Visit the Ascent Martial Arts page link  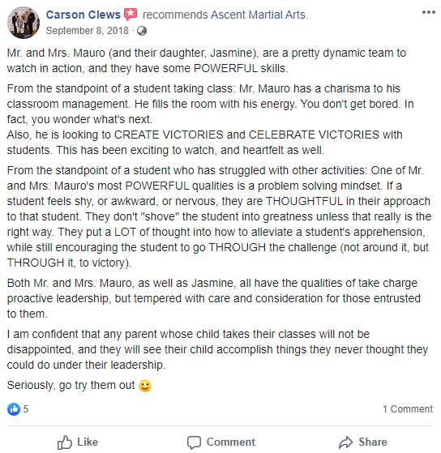pyautogui.click(x=259, y=15)
